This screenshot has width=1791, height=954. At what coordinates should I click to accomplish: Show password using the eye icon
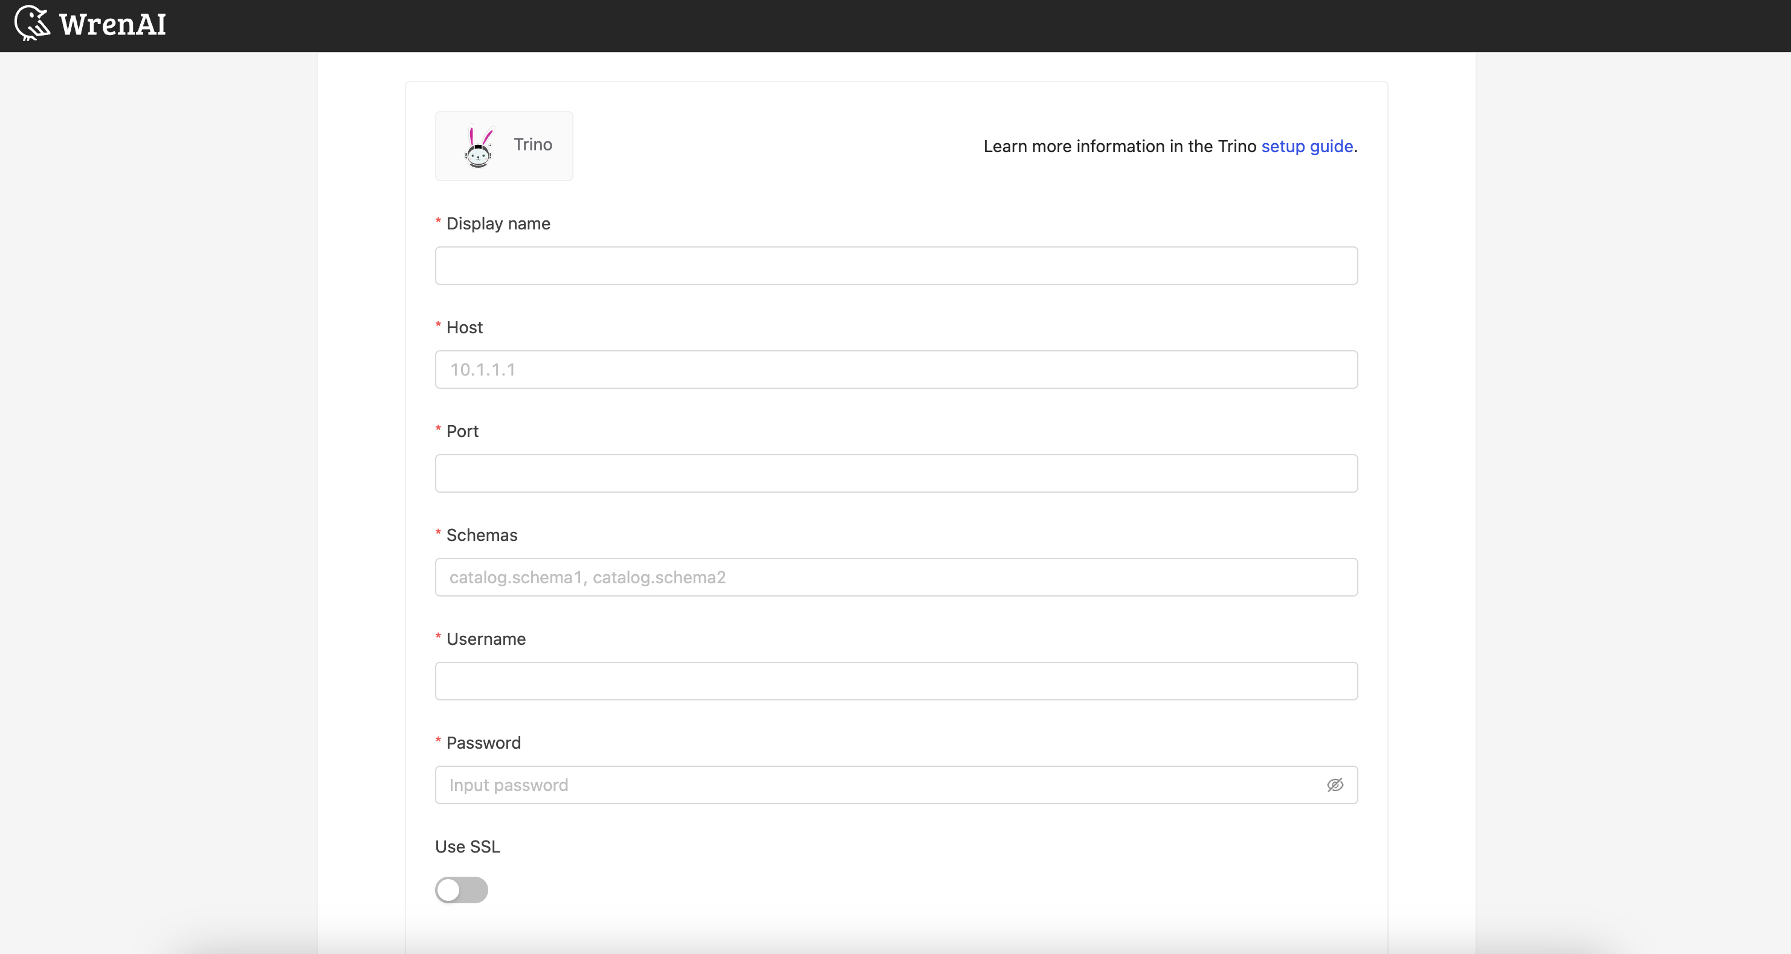(1335, 785)
